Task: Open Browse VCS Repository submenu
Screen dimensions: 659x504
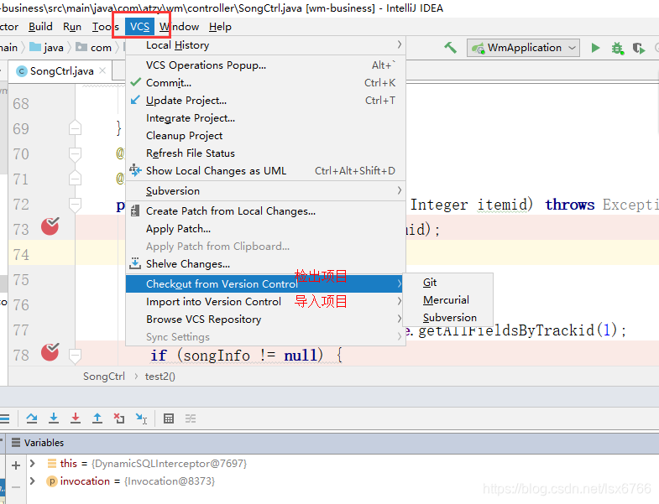Action: 265,320
